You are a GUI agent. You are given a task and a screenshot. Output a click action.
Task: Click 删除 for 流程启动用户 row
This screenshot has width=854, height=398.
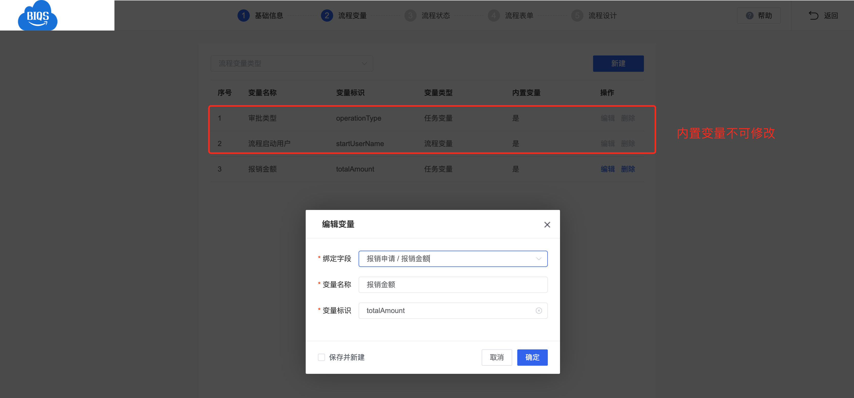(x=628, y=144)
